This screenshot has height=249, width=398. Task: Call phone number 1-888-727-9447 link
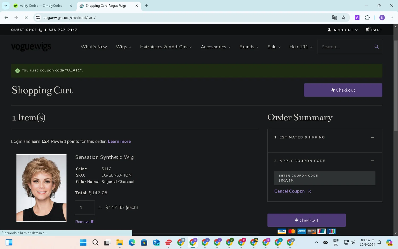61,30
